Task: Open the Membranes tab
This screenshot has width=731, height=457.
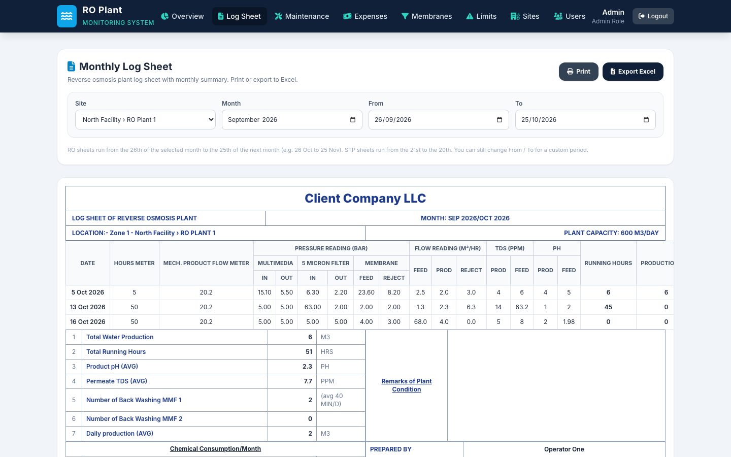Action: click(x=426, y=16)
